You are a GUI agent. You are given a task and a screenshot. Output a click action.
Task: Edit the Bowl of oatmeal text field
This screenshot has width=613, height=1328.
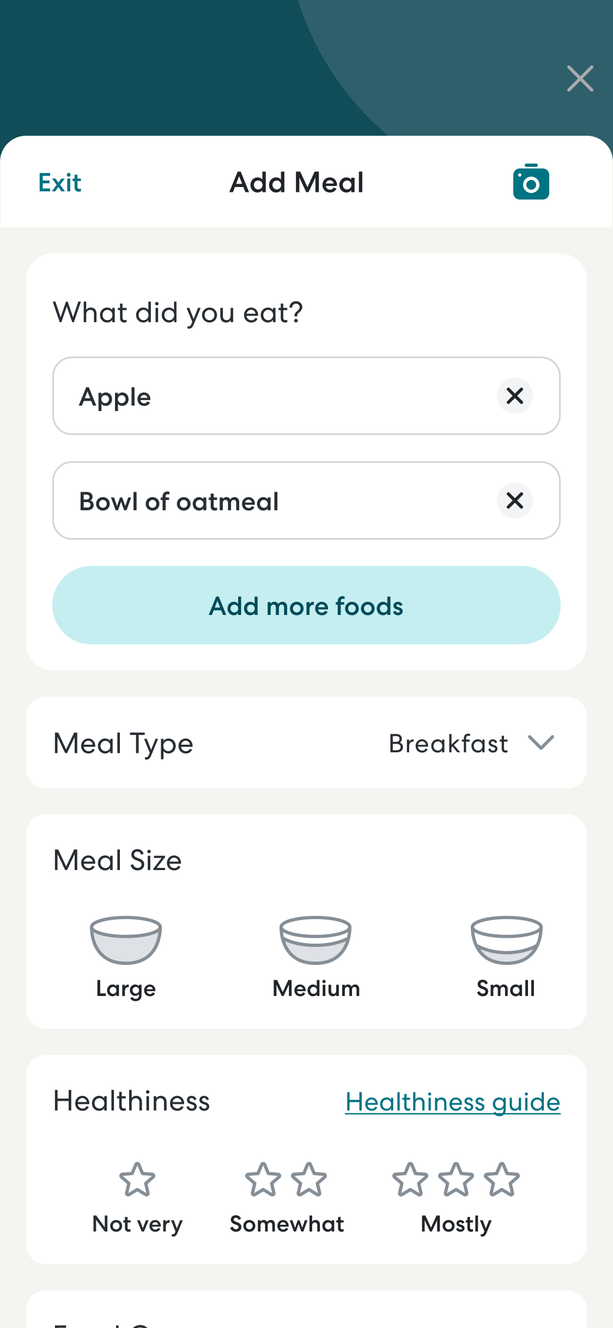tap(272, 501)
